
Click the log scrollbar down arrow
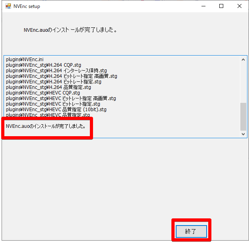click(243, 134)
